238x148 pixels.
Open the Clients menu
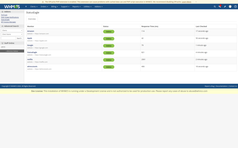[x=34, y=7]
